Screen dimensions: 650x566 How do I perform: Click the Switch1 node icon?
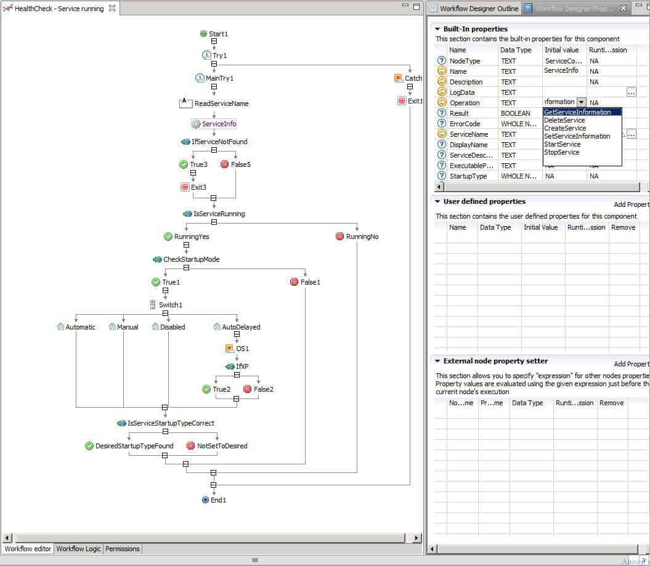pyautogui.click(x=153, y=304)
